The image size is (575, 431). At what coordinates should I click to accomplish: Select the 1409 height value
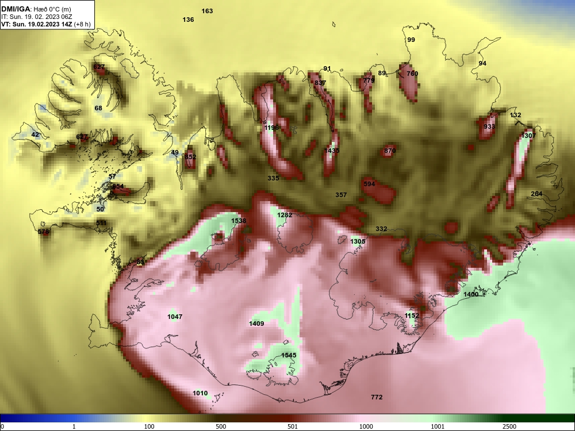click(256, 324)
